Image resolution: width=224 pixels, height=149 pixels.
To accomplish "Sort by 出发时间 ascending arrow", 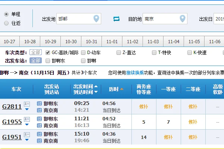I will click(x=96, y=86).
